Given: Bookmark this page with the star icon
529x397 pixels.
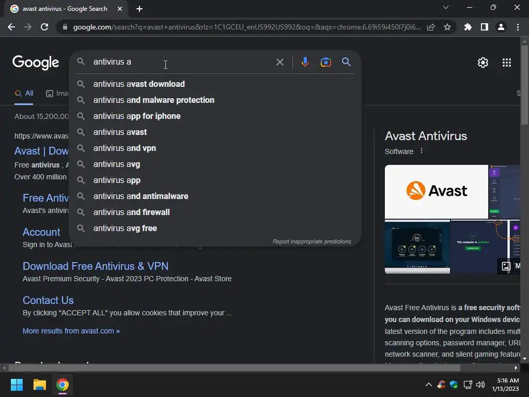Looking at the screenshot, I should pyautogui.click(x=447, y=27).
